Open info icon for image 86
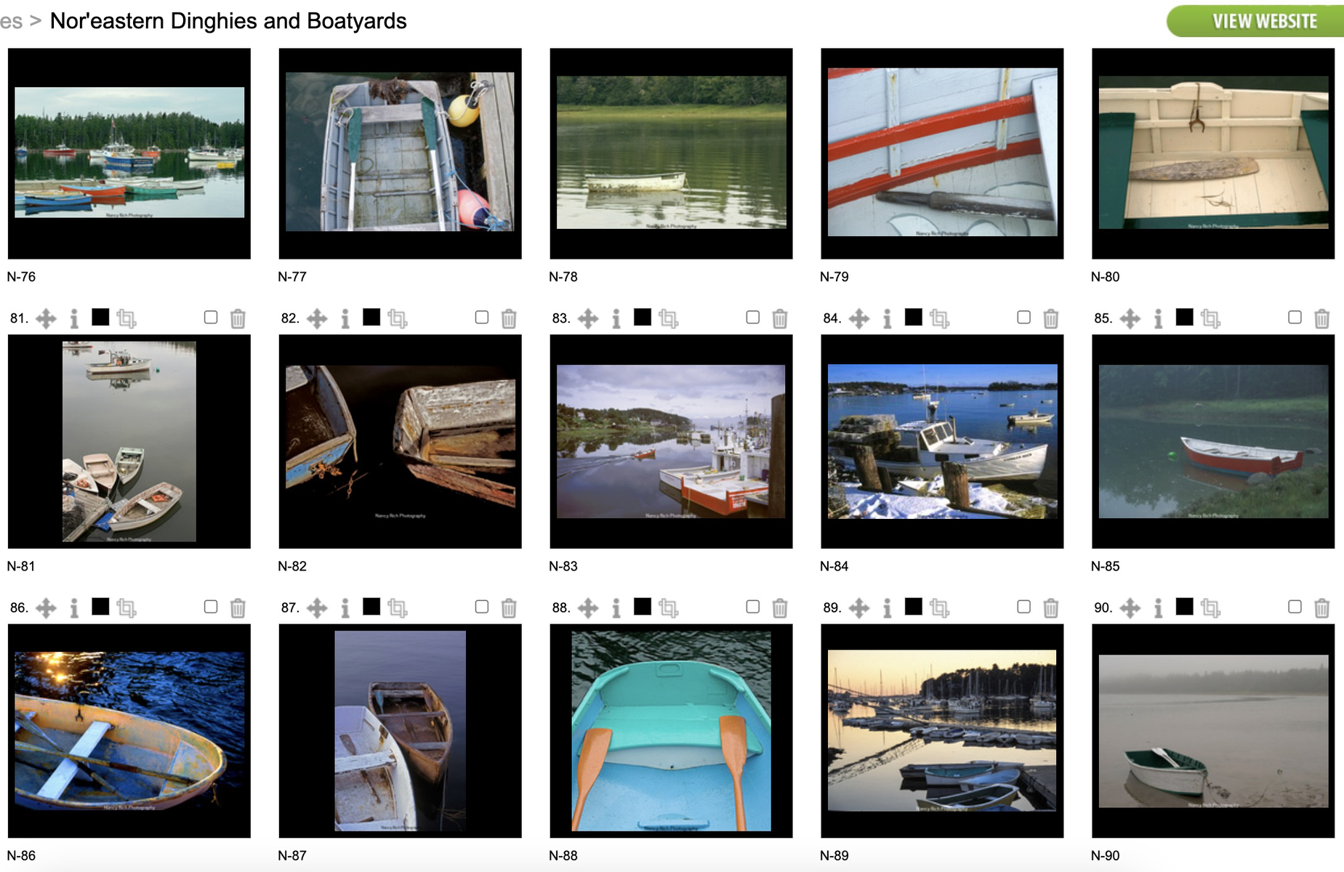The width and height of the screenshot is (1344, 872). click(x=74, y=607)
